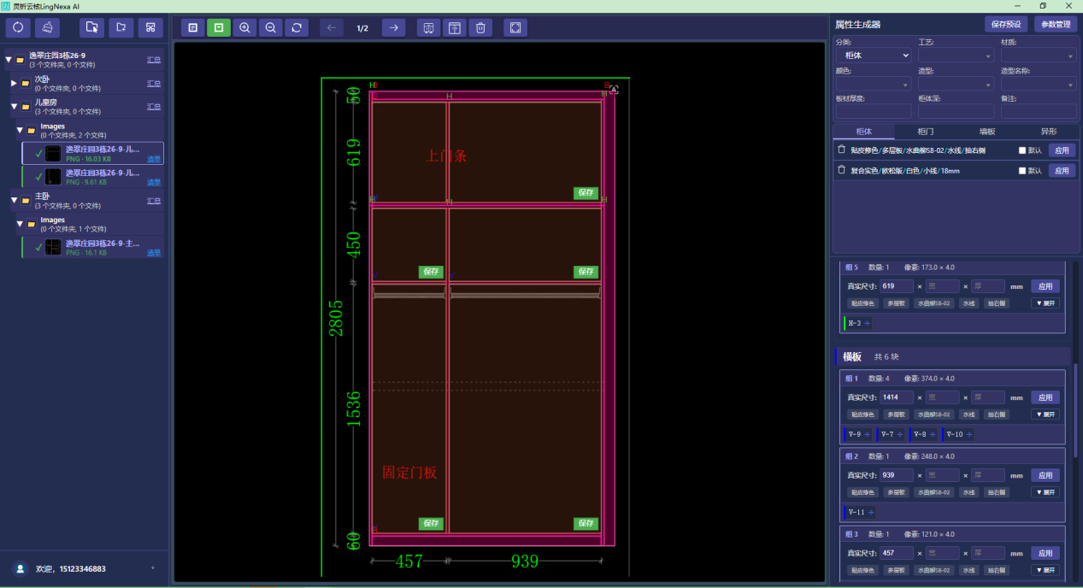Click the rotate/reset view icon
Image resolution: width=1083 pixels, height=588 pixels.
(x=296, y=28)
